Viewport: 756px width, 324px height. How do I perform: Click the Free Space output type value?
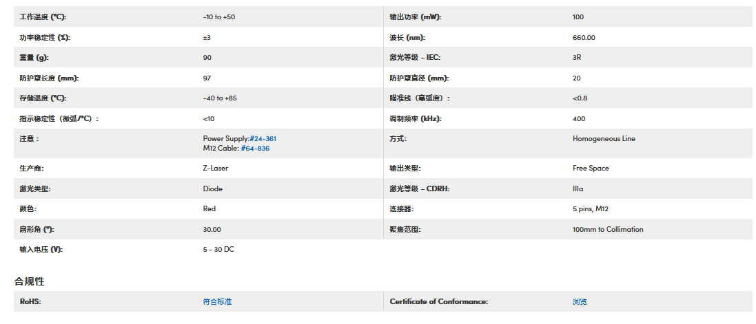591,169
